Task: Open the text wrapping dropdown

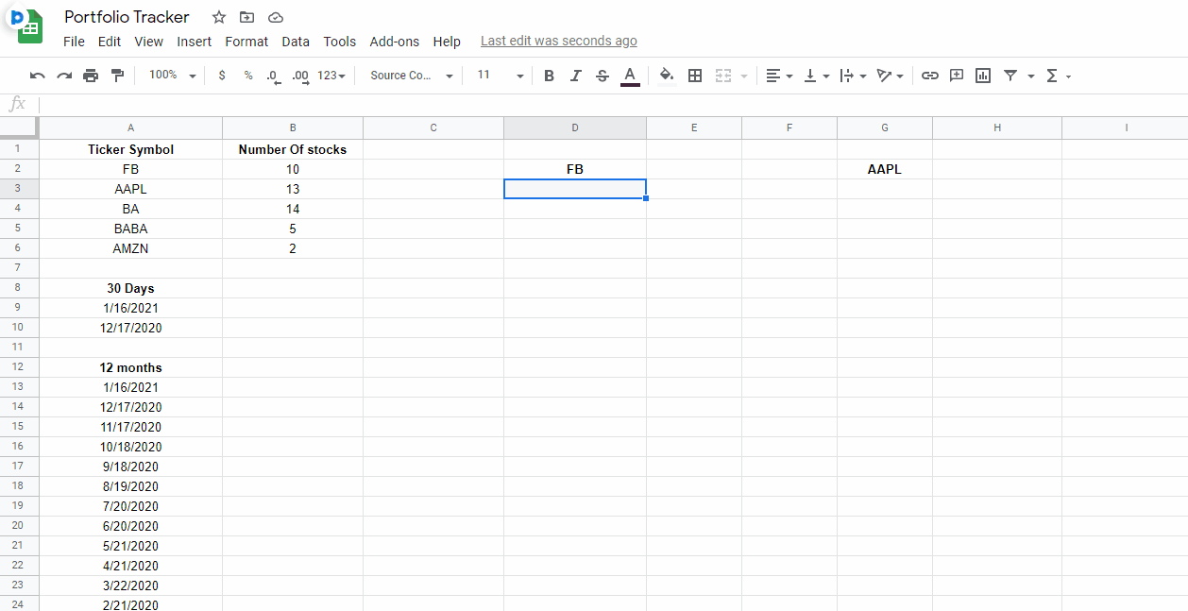Action: coord(853,76)
